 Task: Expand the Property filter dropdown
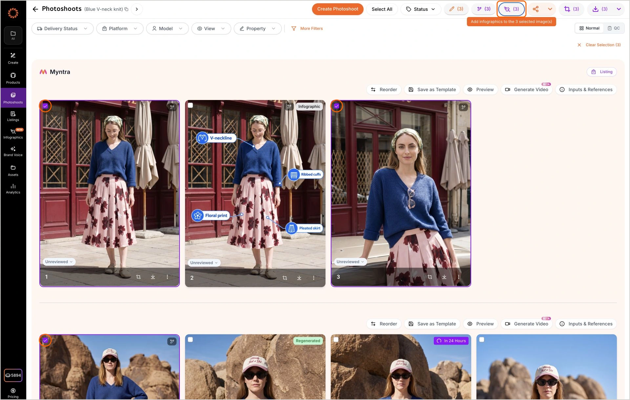(258, 29)
